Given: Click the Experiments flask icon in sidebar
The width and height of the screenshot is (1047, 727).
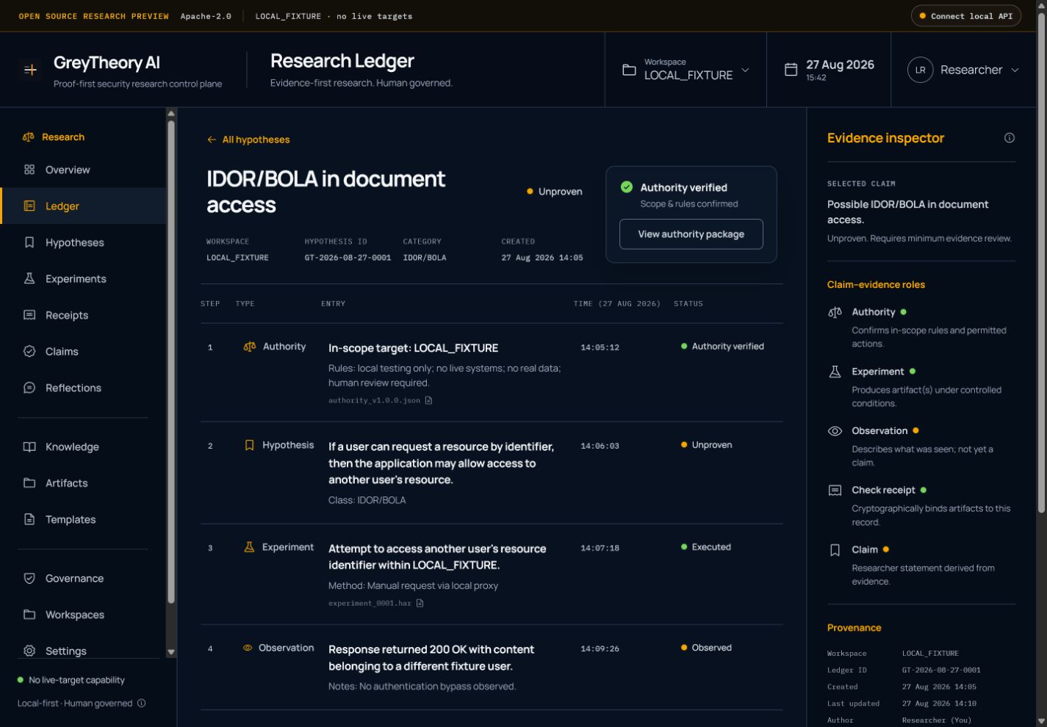Looking at the screenshot, I should (29, 278).
